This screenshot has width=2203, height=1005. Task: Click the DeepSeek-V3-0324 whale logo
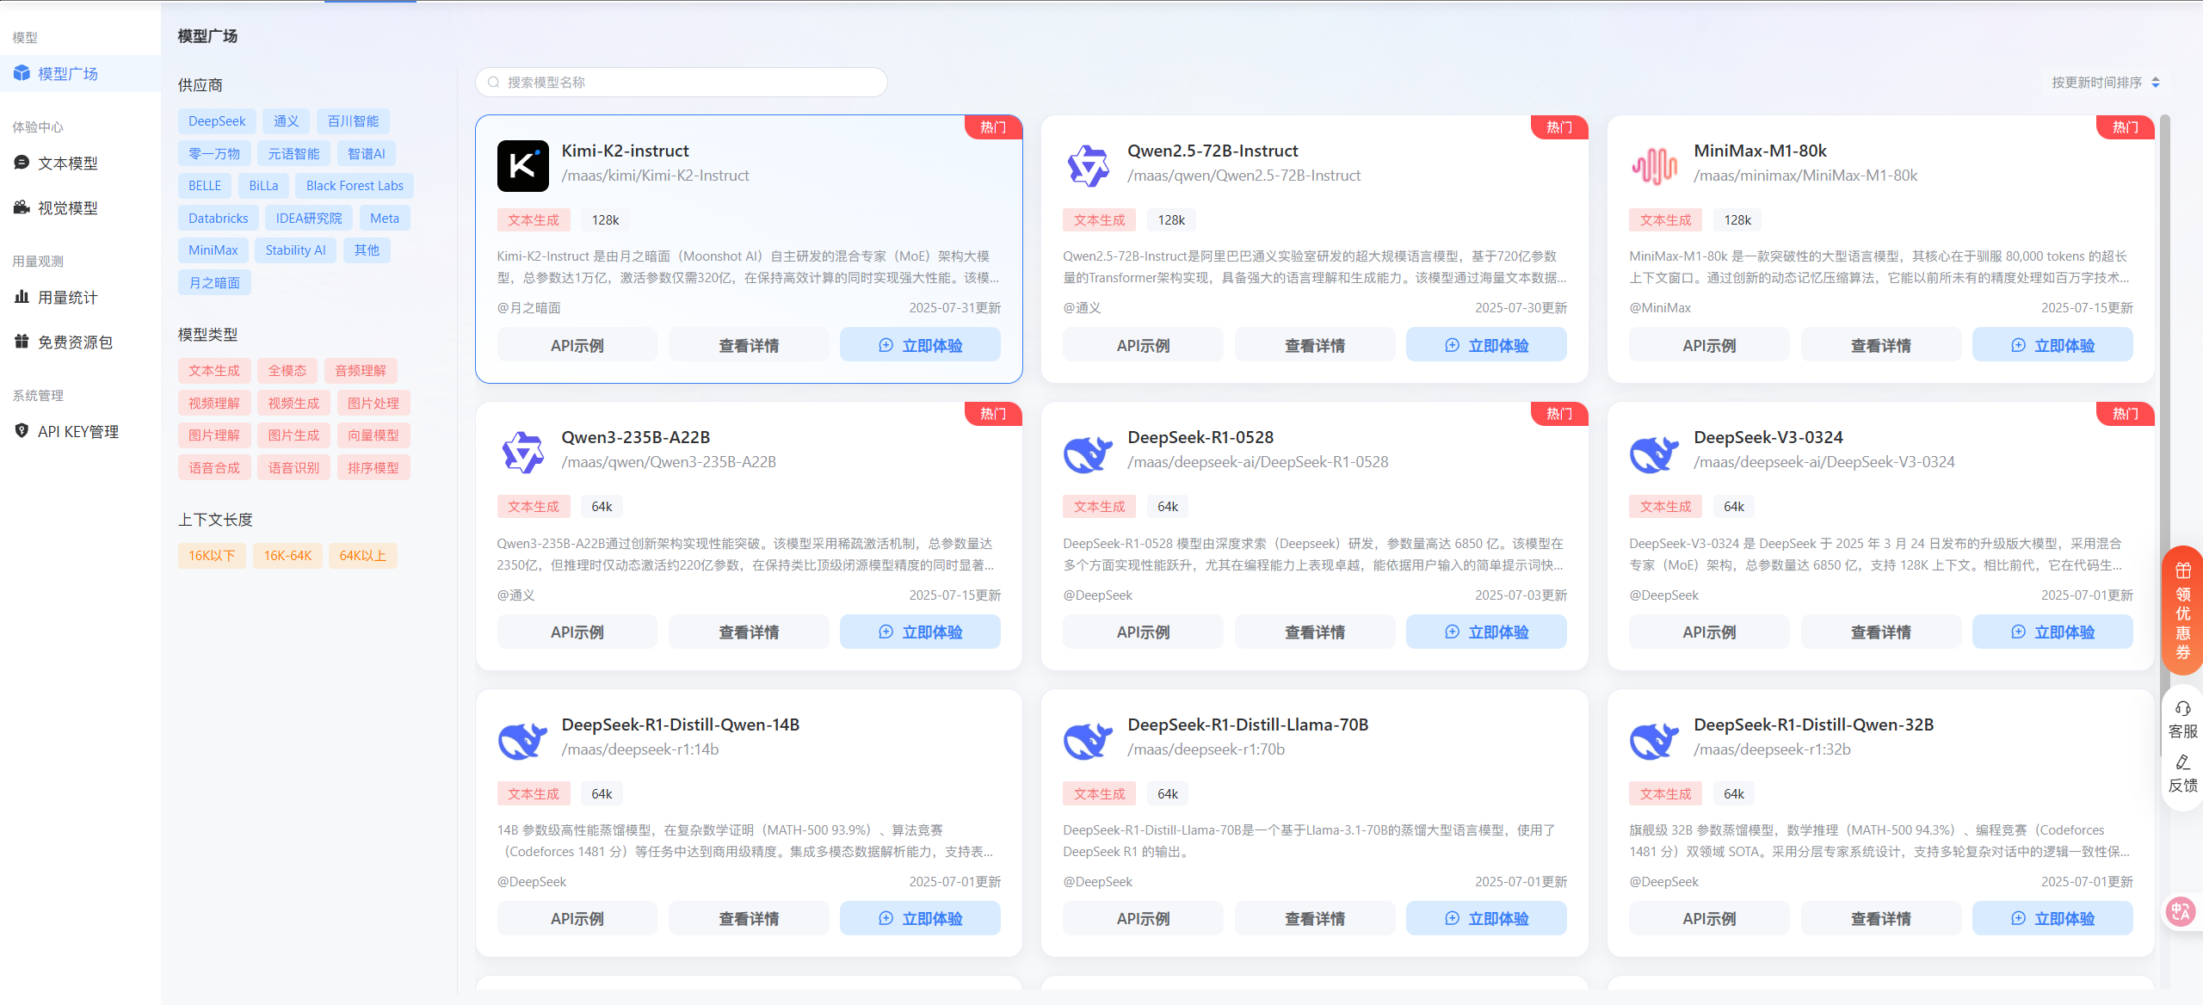[x=1655, y=453]
